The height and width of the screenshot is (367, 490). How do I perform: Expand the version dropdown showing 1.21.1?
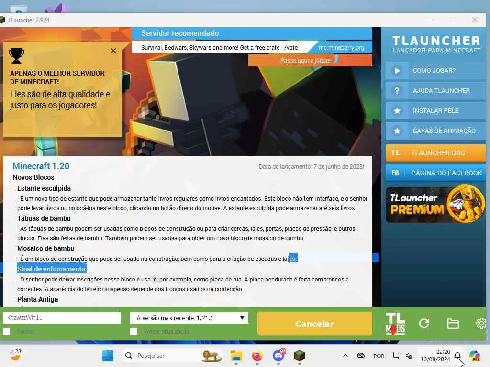point(189,318)
